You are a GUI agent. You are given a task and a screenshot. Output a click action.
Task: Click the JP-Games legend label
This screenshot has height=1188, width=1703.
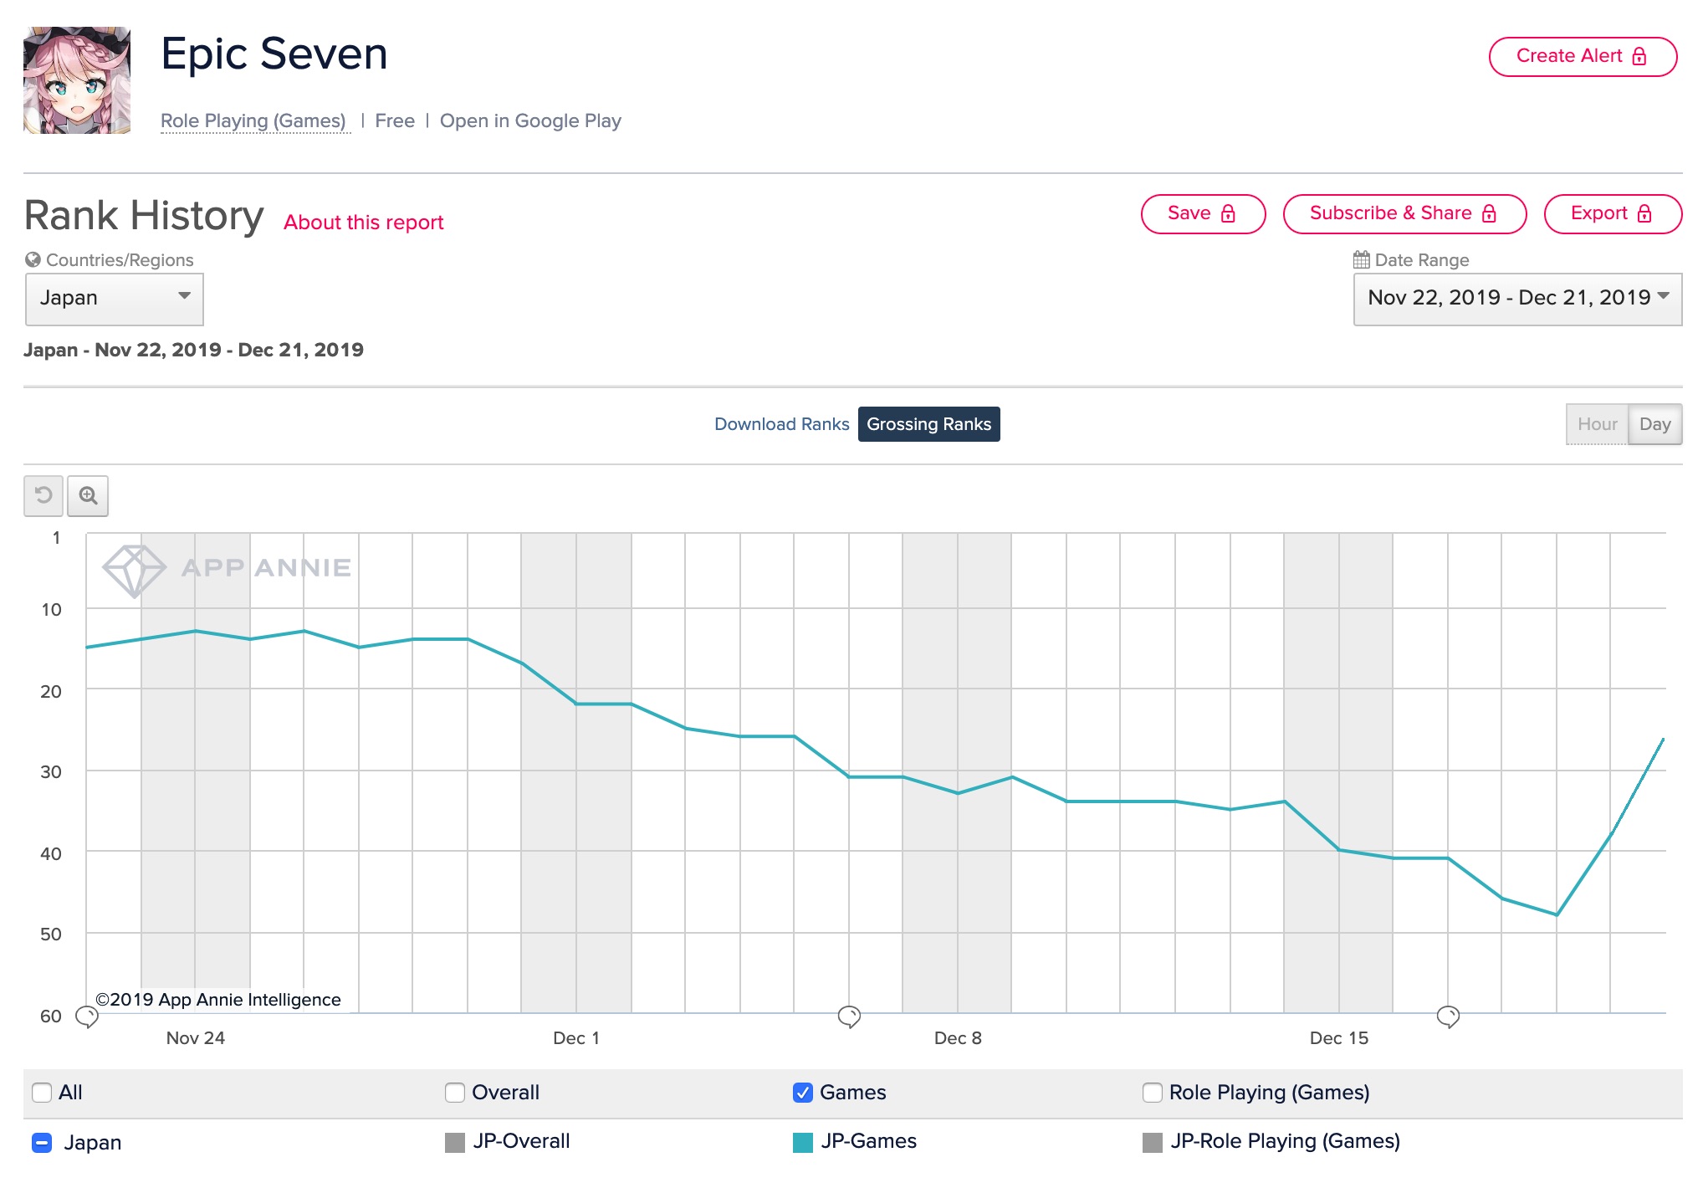[x=868, y=1141]
